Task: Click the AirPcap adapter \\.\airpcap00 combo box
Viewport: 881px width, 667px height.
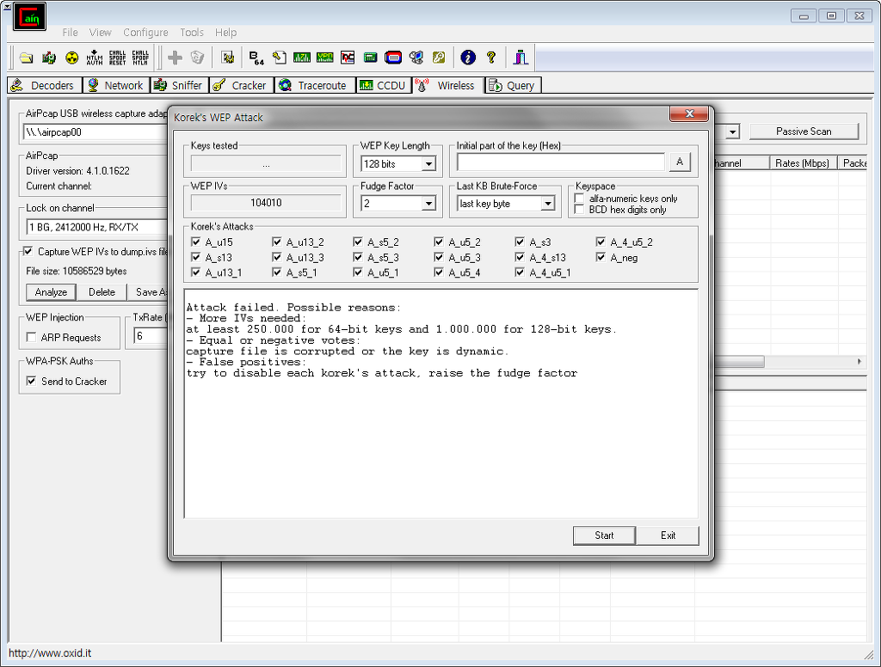Action: pos(96,132)
